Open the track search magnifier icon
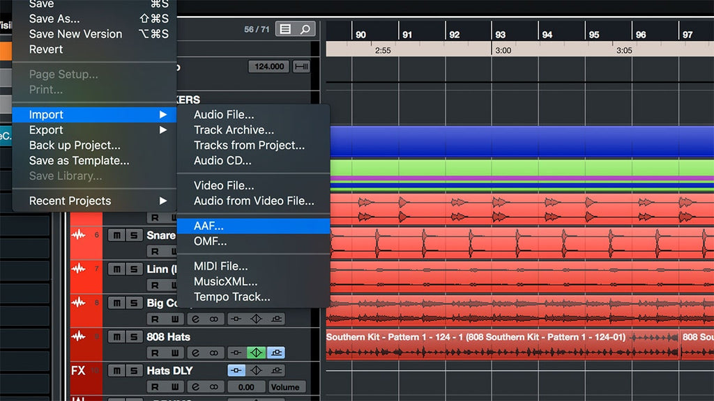The width and height of the screenshot is (714, 401). [305, 29]
